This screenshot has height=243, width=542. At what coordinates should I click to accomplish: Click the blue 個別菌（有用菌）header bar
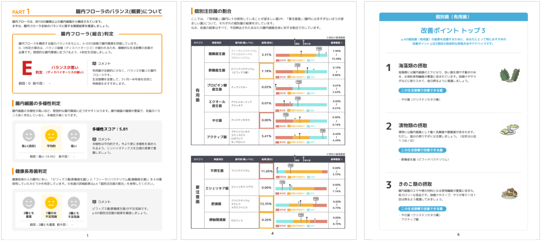pyautogui.click(x=453, y=17)
